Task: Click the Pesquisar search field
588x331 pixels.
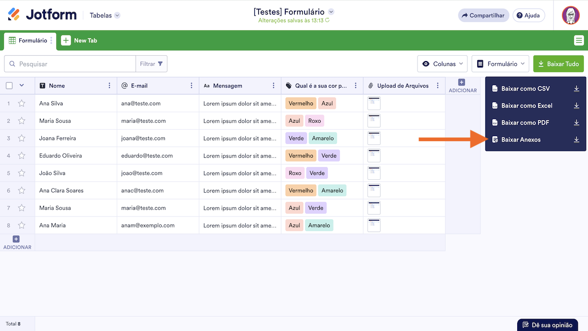Action: pos(70,64)
